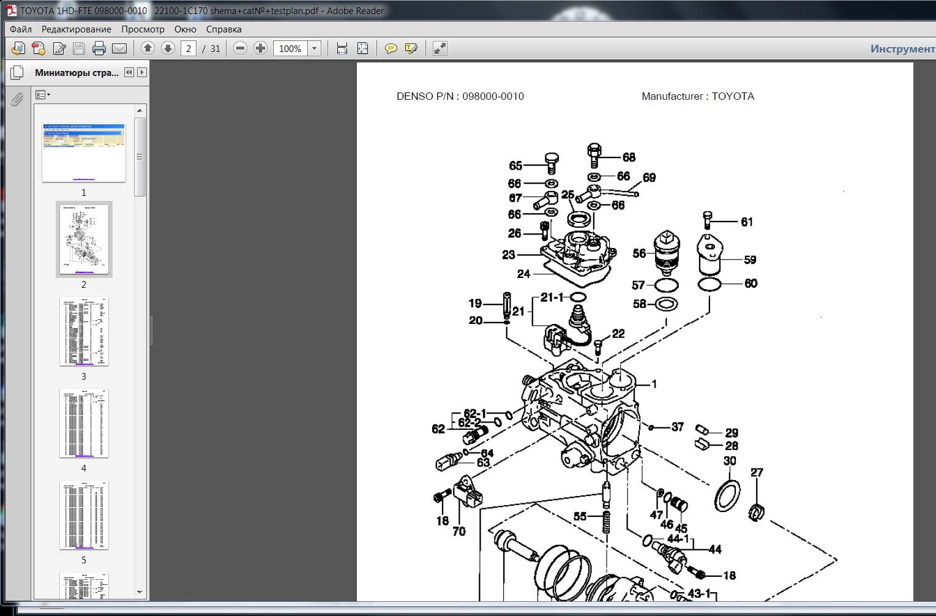Expand thumbnails panel right-arrow button

(142, 72)
